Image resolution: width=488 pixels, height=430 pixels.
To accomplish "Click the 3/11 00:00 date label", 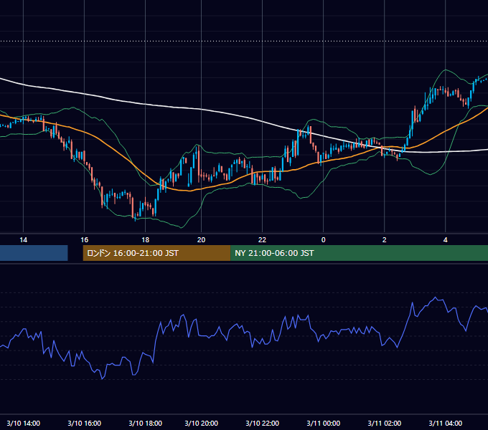I will [324, 423].
